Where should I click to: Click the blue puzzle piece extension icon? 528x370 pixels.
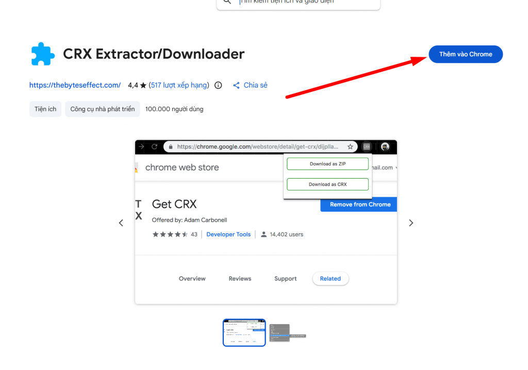tap(43, 54)
